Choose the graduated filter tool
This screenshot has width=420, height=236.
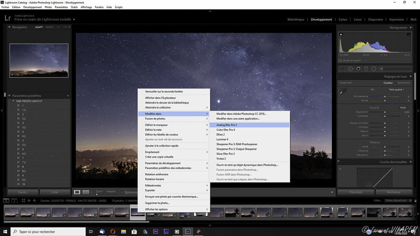[x=366, y=69]
